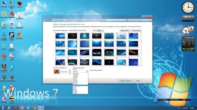Click the analog clock desktop gadget
The width and height of the screenshot is (197, 110).
(188, 7)
